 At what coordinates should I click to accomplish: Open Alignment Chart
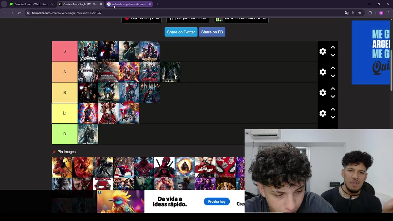click(188, 19)
